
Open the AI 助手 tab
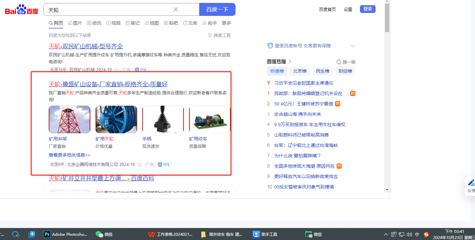pos(210,23)
